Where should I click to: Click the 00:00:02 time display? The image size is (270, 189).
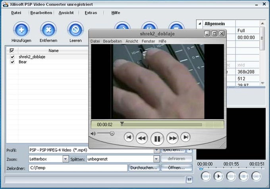click(x=105, y=125)
